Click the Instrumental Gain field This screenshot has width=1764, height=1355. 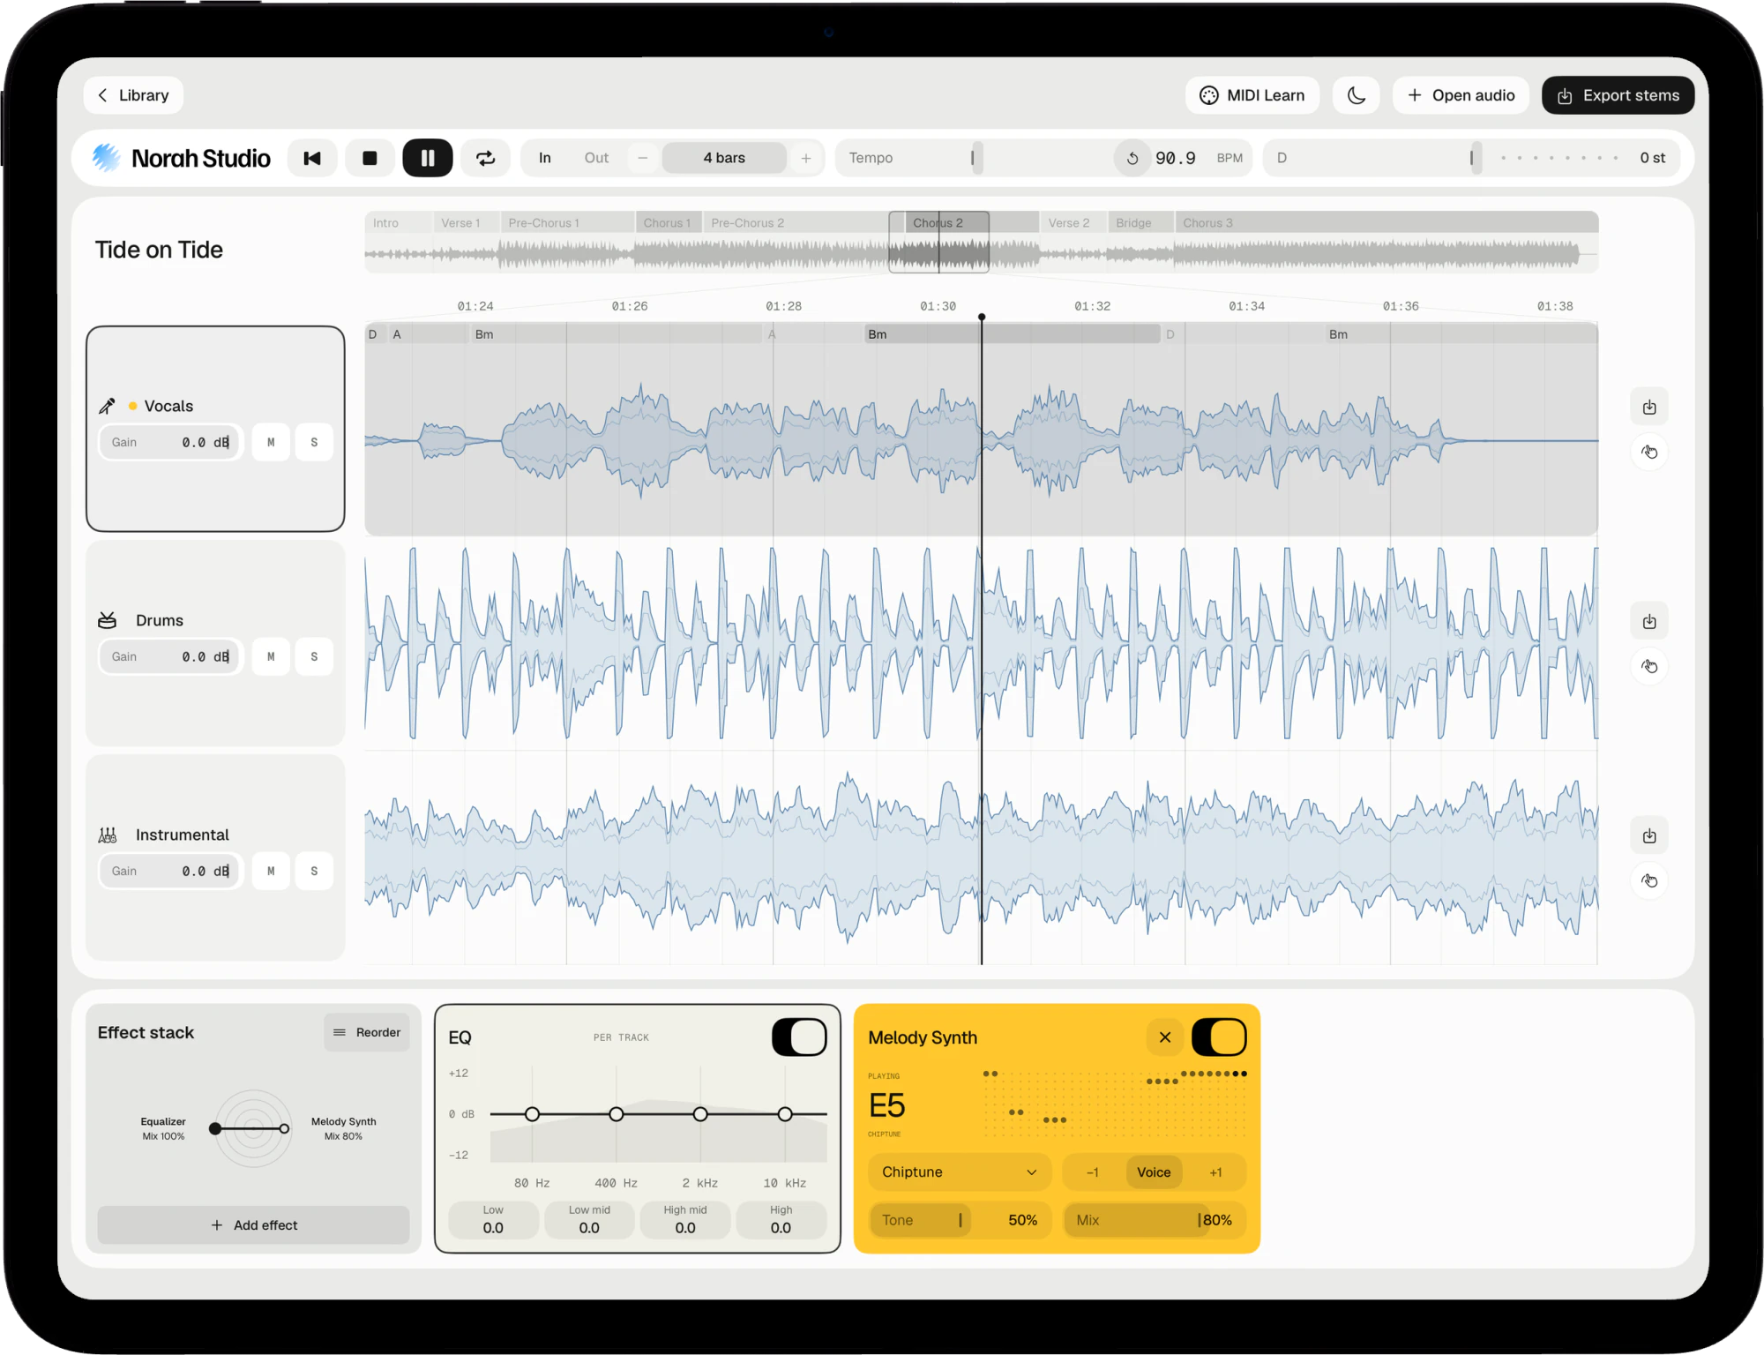(170, 871)
